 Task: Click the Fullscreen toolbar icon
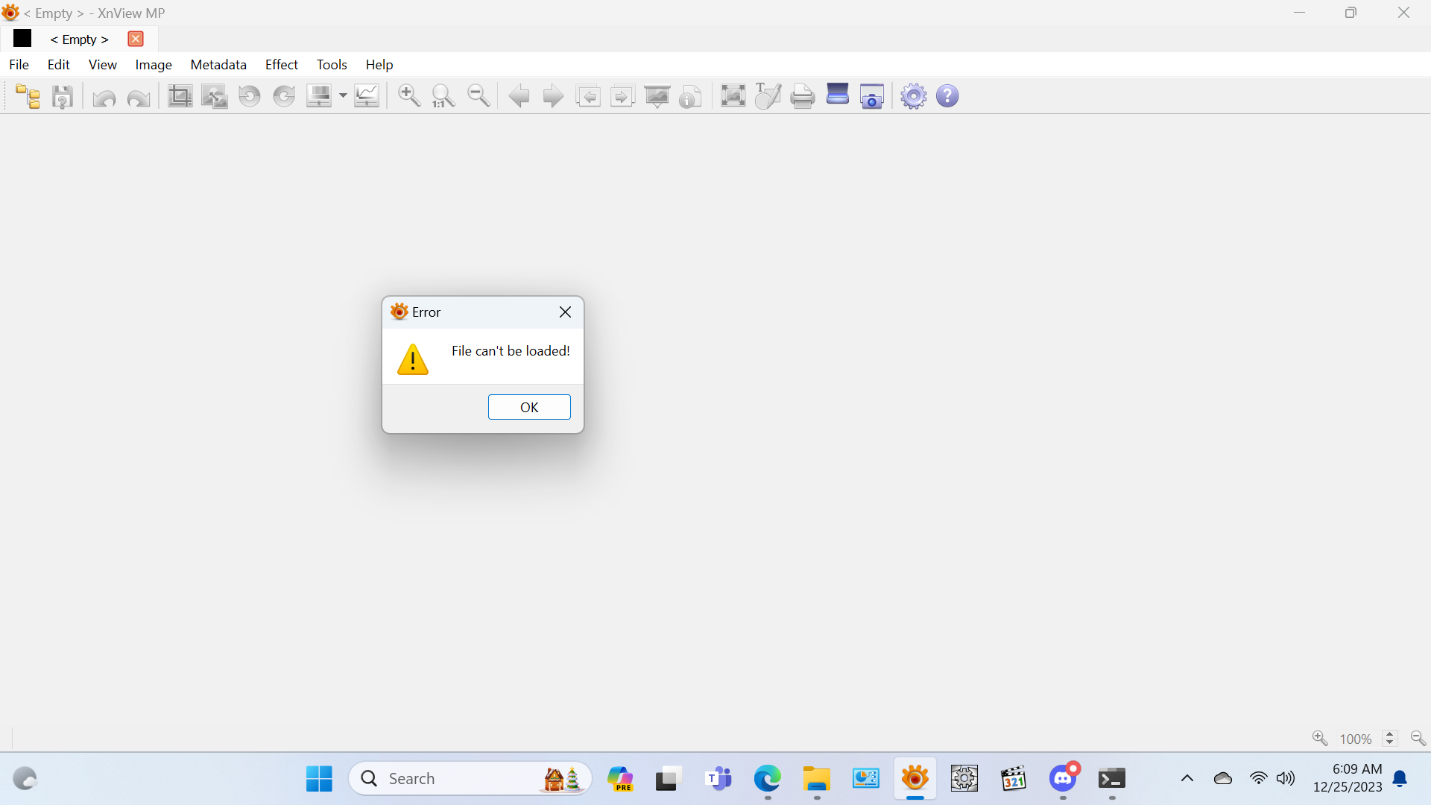click(x=733, y=96)
